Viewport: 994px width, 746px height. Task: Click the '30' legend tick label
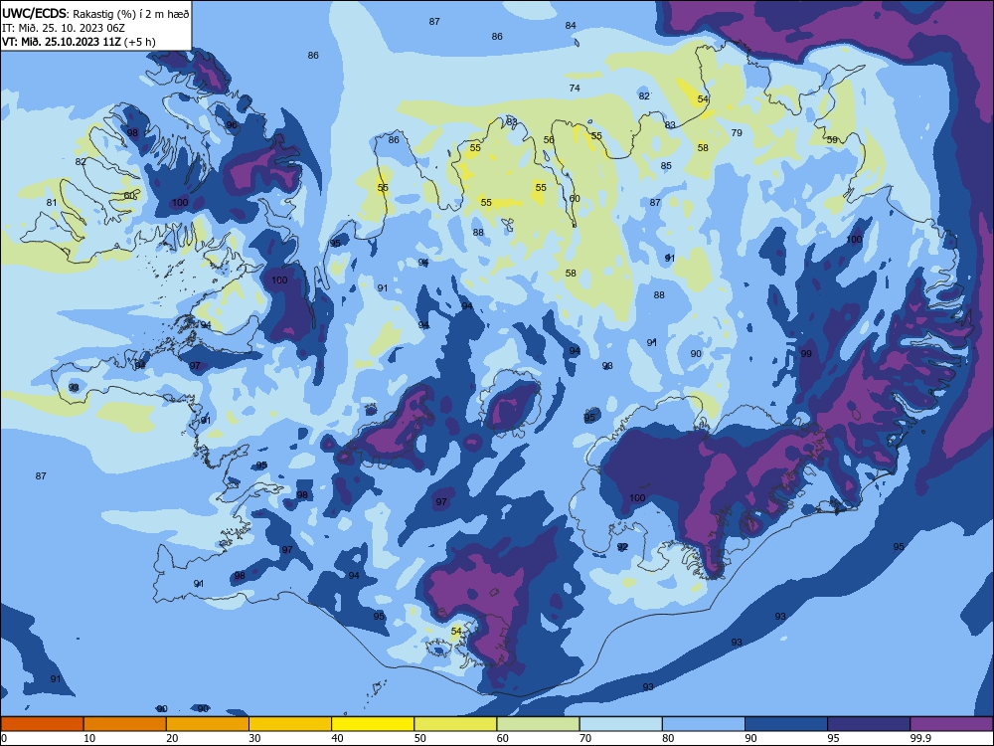[x=254, y=738]
